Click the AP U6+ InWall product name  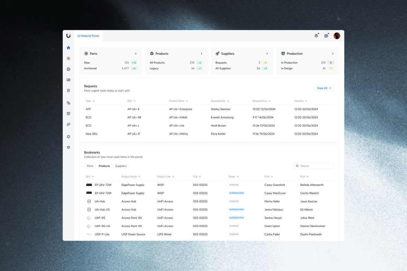coord(178,117)
